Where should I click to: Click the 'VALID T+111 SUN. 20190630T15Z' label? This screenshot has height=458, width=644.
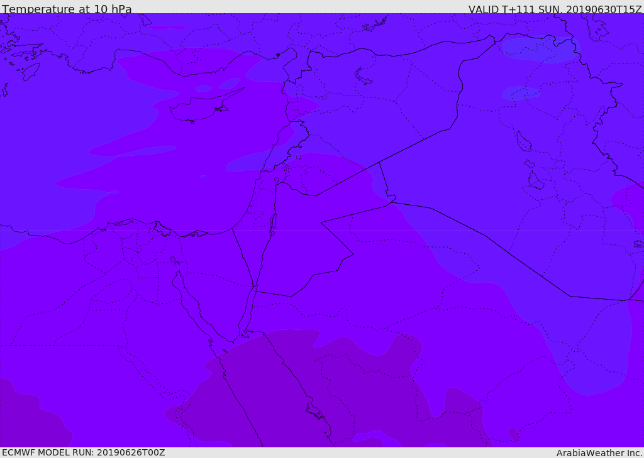(555, 9)
